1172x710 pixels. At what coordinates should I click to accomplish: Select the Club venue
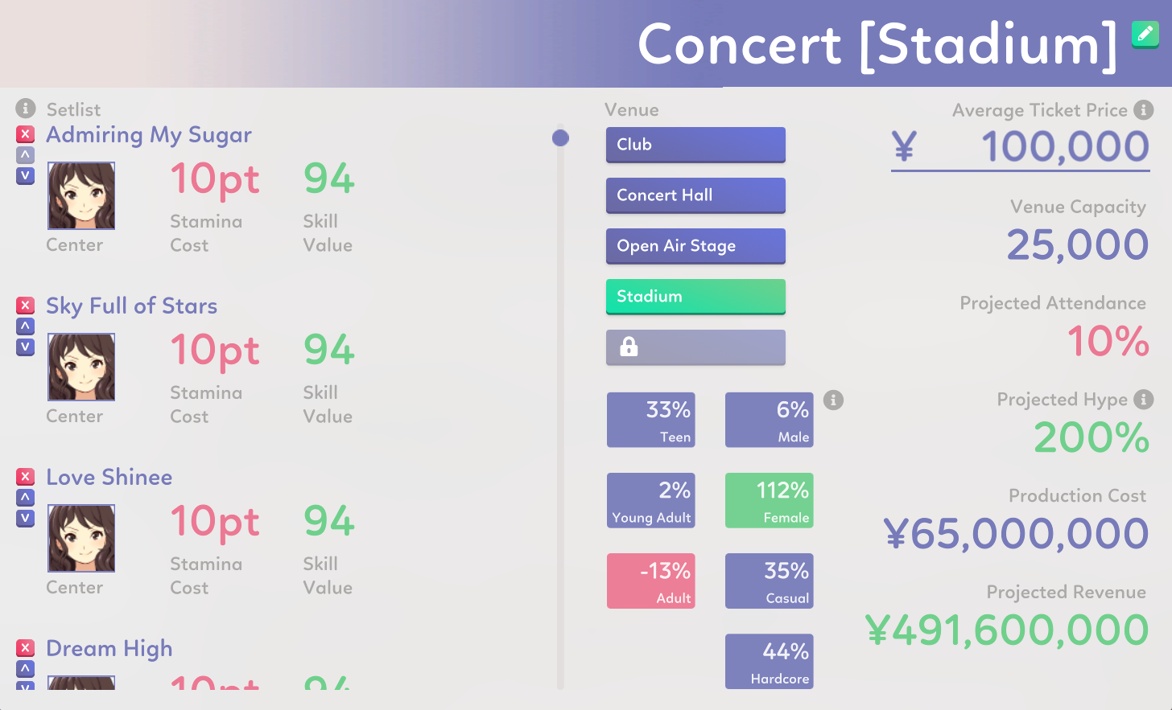[x=695, y=145]
